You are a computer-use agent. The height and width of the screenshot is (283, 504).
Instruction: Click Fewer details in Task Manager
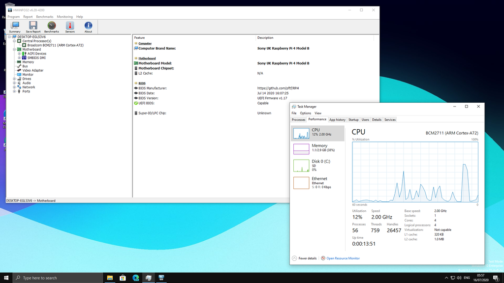(x=304, y=258)
